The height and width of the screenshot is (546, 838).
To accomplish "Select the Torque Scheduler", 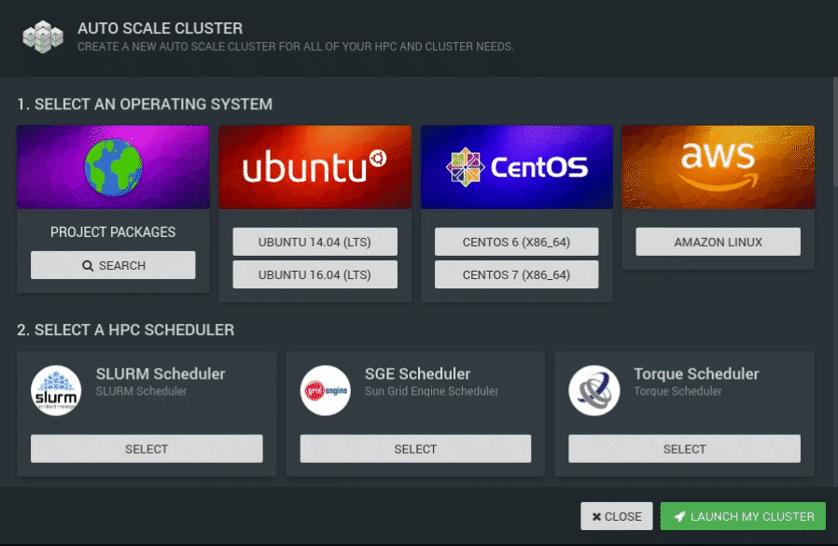I will [x=685, y=449].
